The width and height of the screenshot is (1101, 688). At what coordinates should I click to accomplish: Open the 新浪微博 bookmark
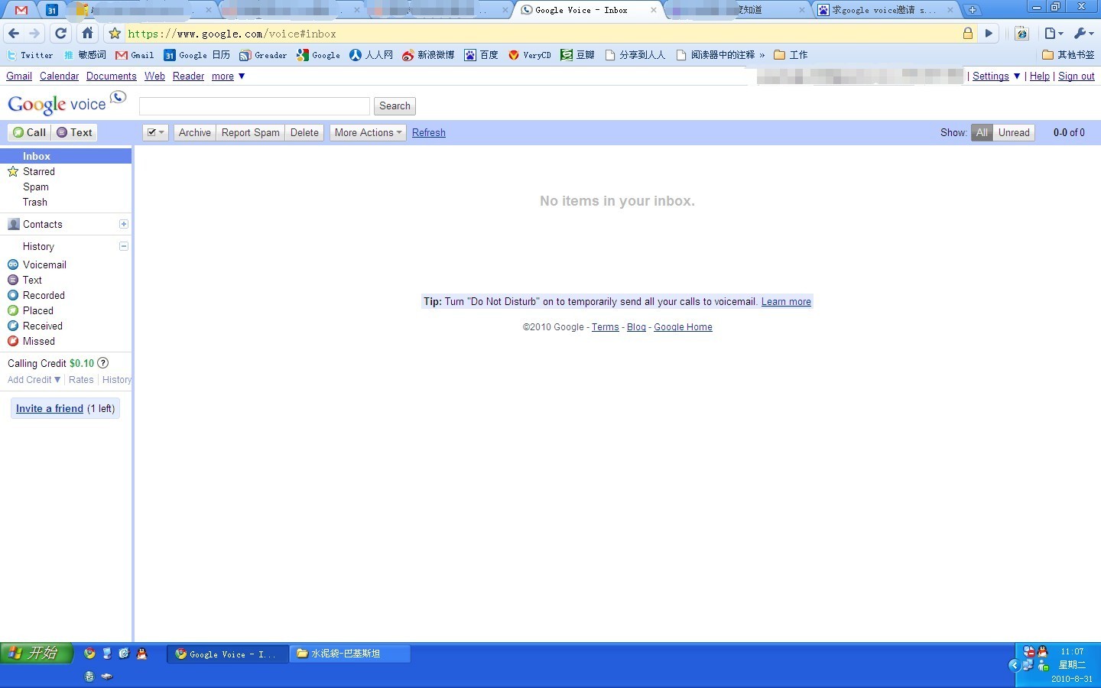click(x=428, y=55)
